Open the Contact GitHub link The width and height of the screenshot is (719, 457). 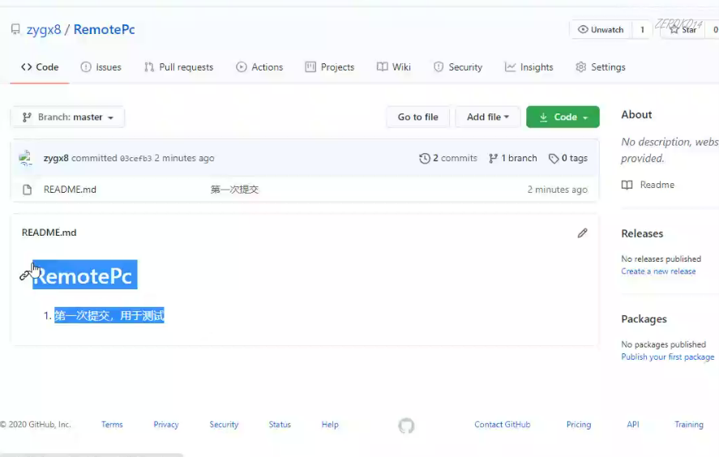click(502, 425)
